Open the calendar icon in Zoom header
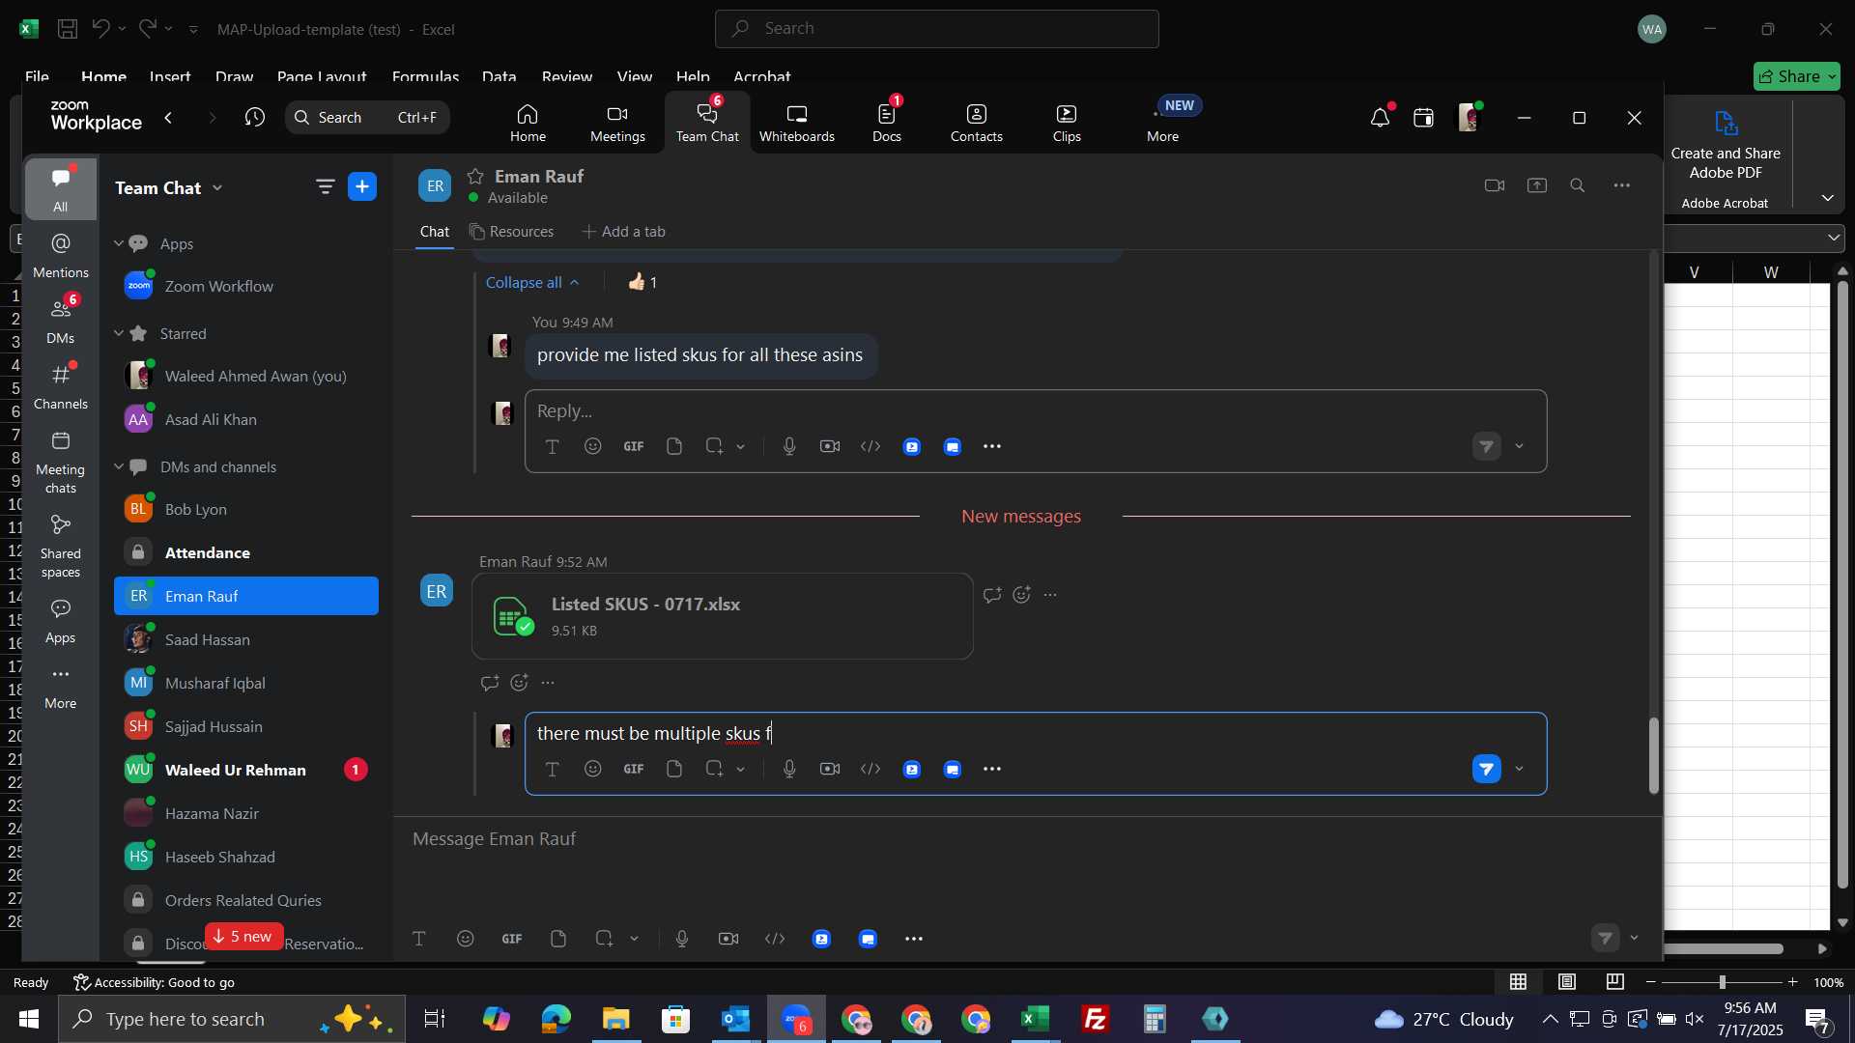Viewport: 1855px width, 1043px height. tap(1423, 118)
